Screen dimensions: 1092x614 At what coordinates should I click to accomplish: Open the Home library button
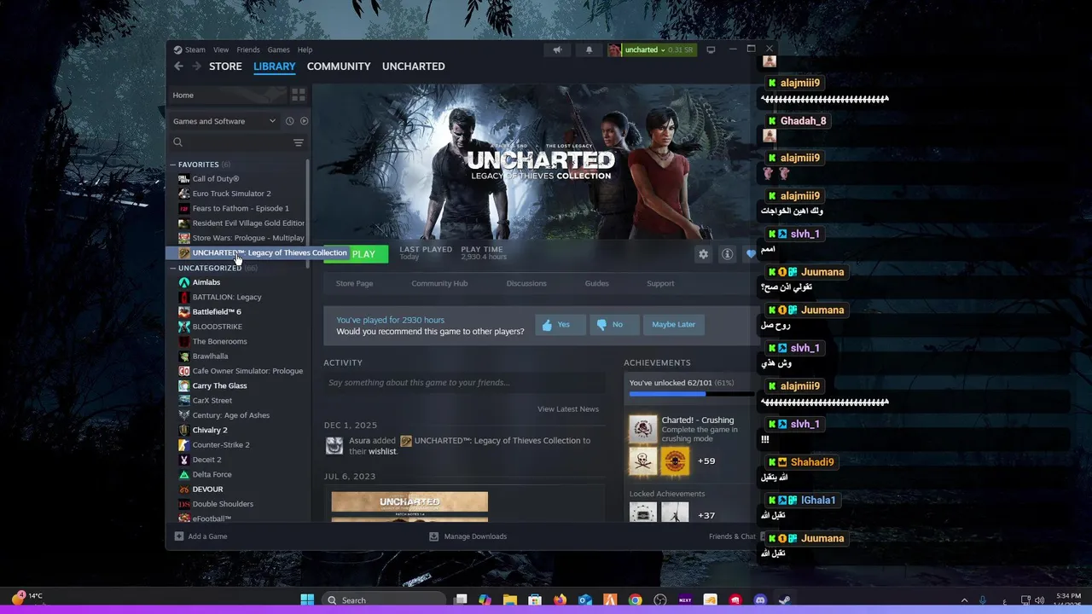[229, 95]
